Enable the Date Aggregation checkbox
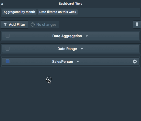 [x=7, y=36]
